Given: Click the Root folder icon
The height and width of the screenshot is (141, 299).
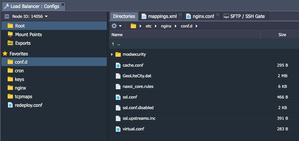Looking at the screenshot, I should click(10, 26).
